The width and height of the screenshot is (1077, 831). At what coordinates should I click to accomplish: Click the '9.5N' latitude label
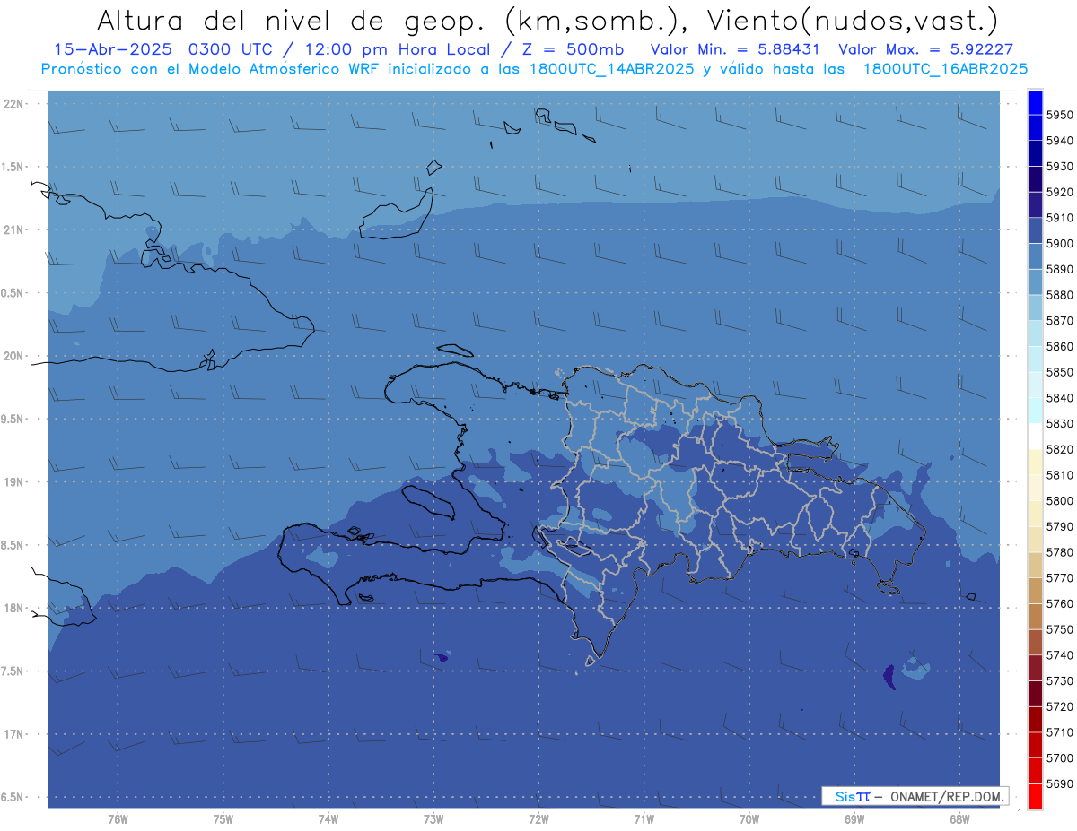(13, 419)
